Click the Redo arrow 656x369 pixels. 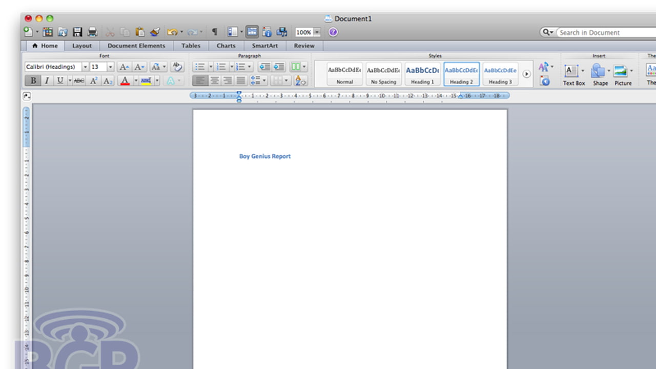tap(192, 32)
